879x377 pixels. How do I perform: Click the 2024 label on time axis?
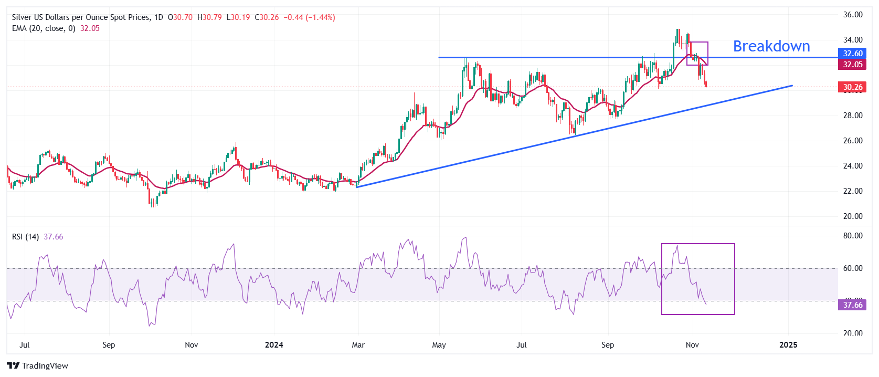274,345
